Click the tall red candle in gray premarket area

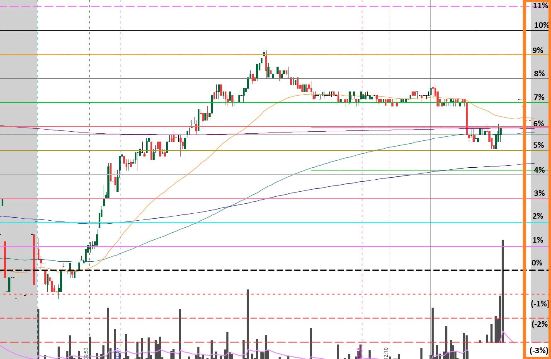point(34,259)
